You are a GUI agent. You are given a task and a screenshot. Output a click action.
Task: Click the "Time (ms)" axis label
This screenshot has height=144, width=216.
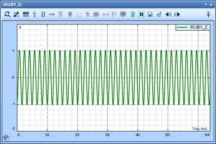coord(200,129)
